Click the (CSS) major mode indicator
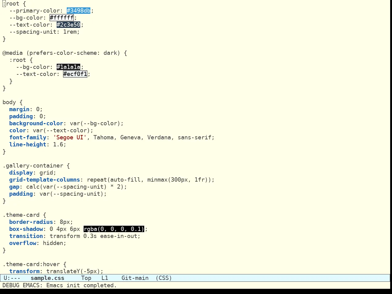 (x=164, y=278)
